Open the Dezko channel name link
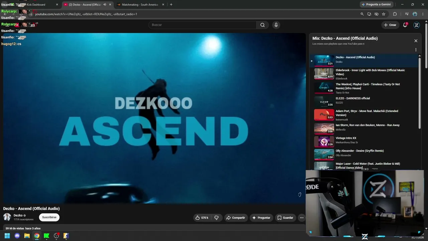 18,216
